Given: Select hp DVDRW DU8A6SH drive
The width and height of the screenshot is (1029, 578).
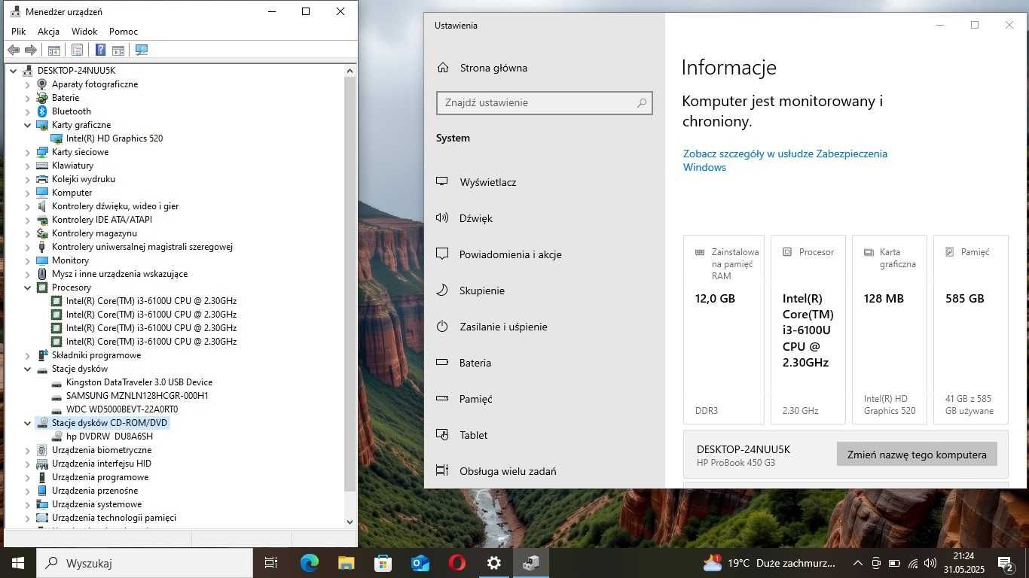Looking at the screenshot, I should click(110, 437).
